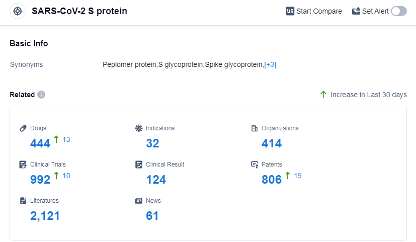Click the 13 drugs increase indicator
Image resolution: width=416 pixels, height=242 pixels.
coord(66,139)
